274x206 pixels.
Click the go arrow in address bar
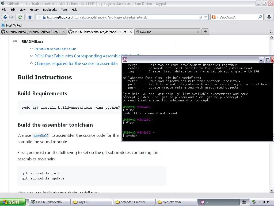200,17
